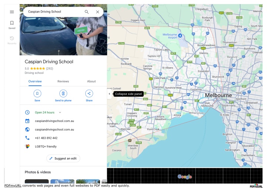Image resolution: width=267 pixels, height=188 pixels.
Task: Expand the Open 24 hours dropdown
Action: (x=60, y=112)
